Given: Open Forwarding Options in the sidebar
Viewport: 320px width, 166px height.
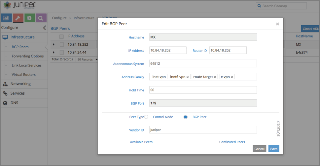Looking at the screenshot, I should (x=27, y=56).
